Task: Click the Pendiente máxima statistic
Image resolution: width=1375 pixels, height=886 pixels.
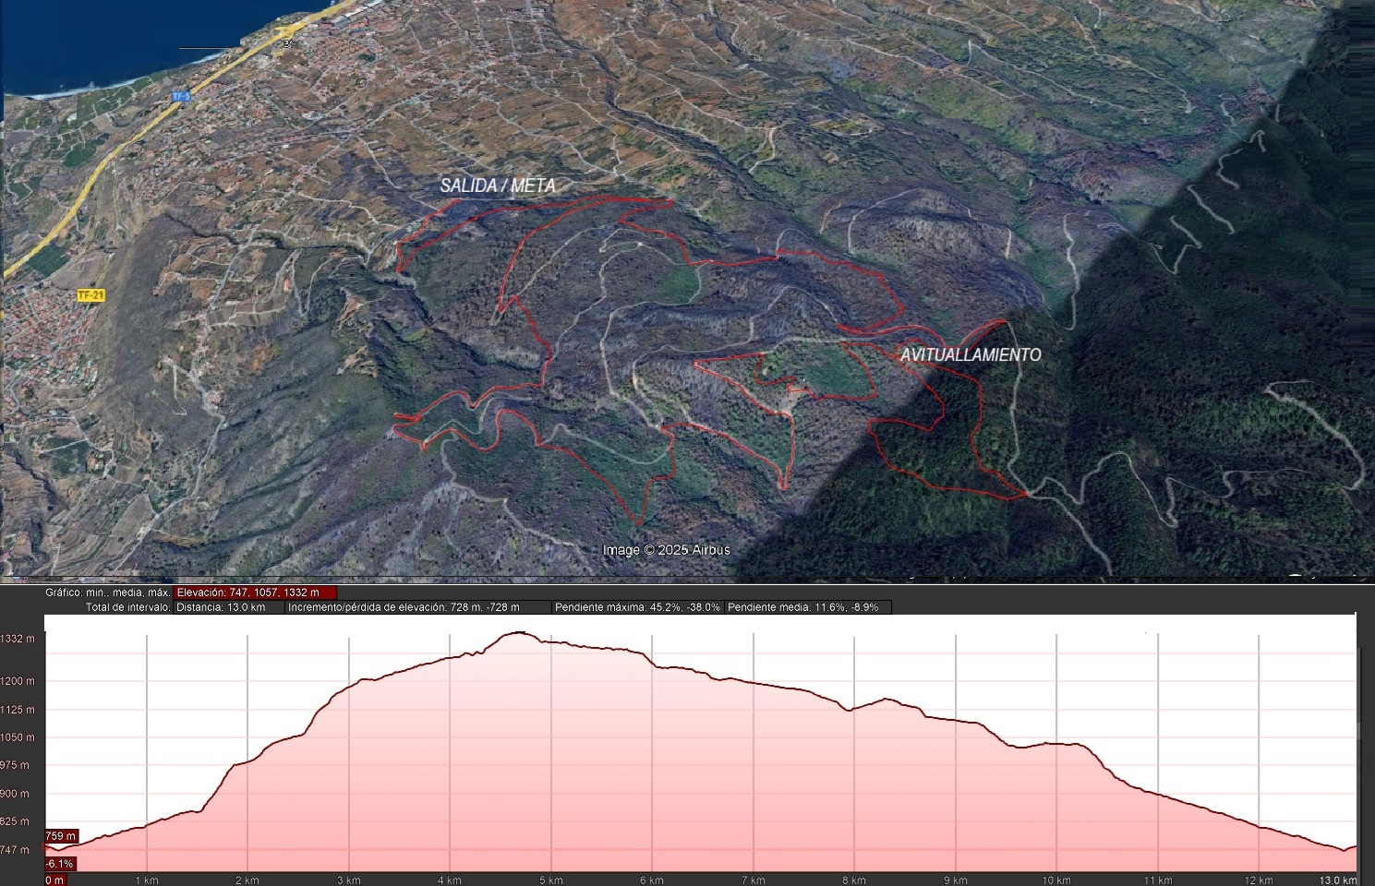Action: coord(637,607)
